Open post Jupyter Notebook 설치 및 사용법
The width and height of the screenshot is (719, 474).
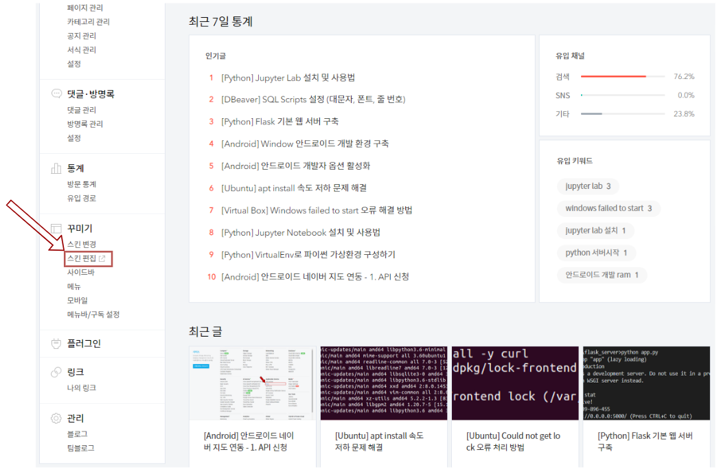coord(300,232)
